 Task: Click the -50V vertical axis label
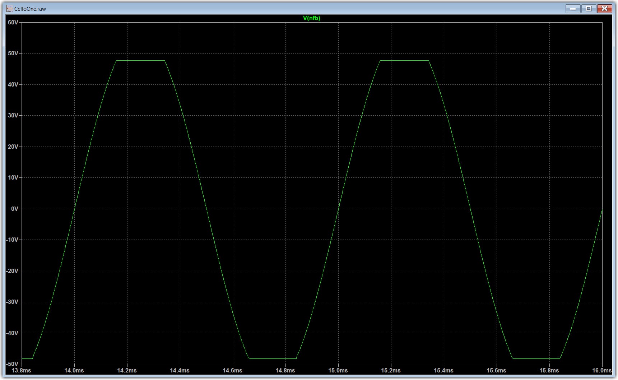[12, 364]
